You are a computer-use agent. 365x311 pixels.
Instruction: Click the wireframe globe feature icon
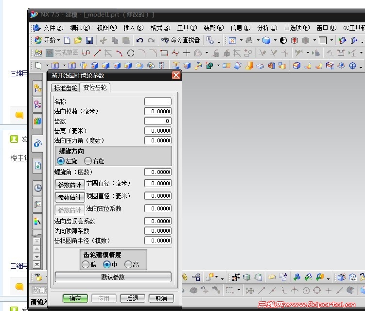pyautogui.click(x=353, y=66)
